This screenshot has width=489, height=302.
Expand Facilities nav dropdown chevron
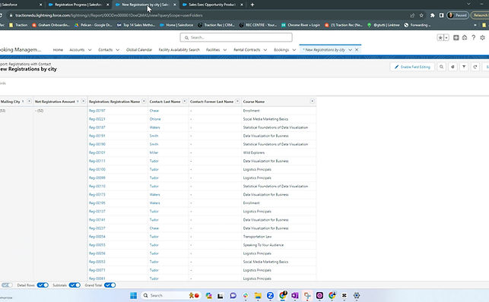pyautogui.click(x=225, y=50)
